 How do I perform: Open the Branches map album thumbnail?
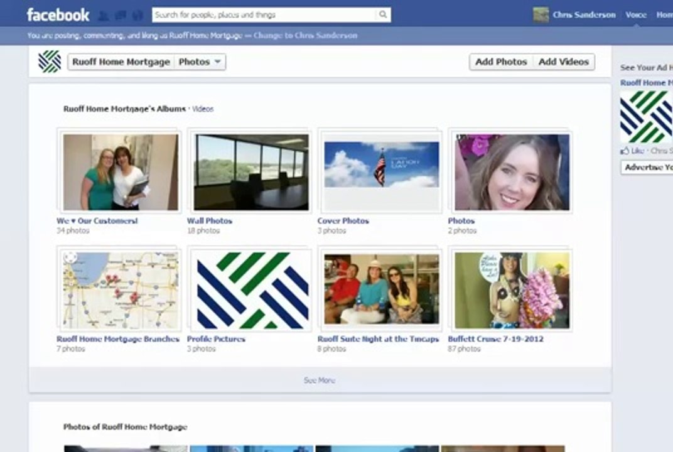[x=121, y=291]
